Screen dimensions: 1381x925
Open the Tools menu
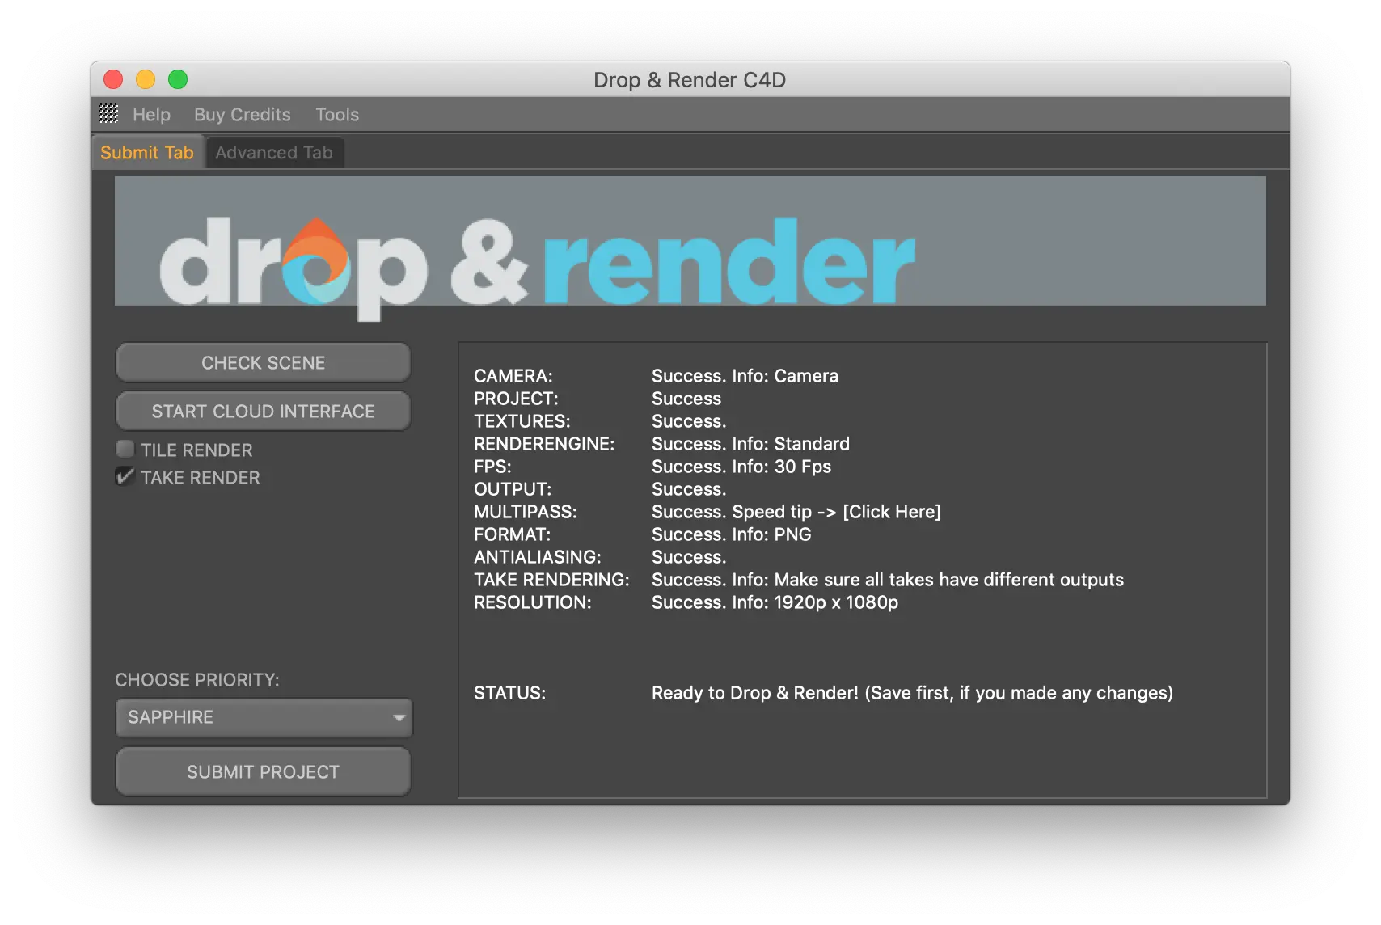(x=336, y=115)
